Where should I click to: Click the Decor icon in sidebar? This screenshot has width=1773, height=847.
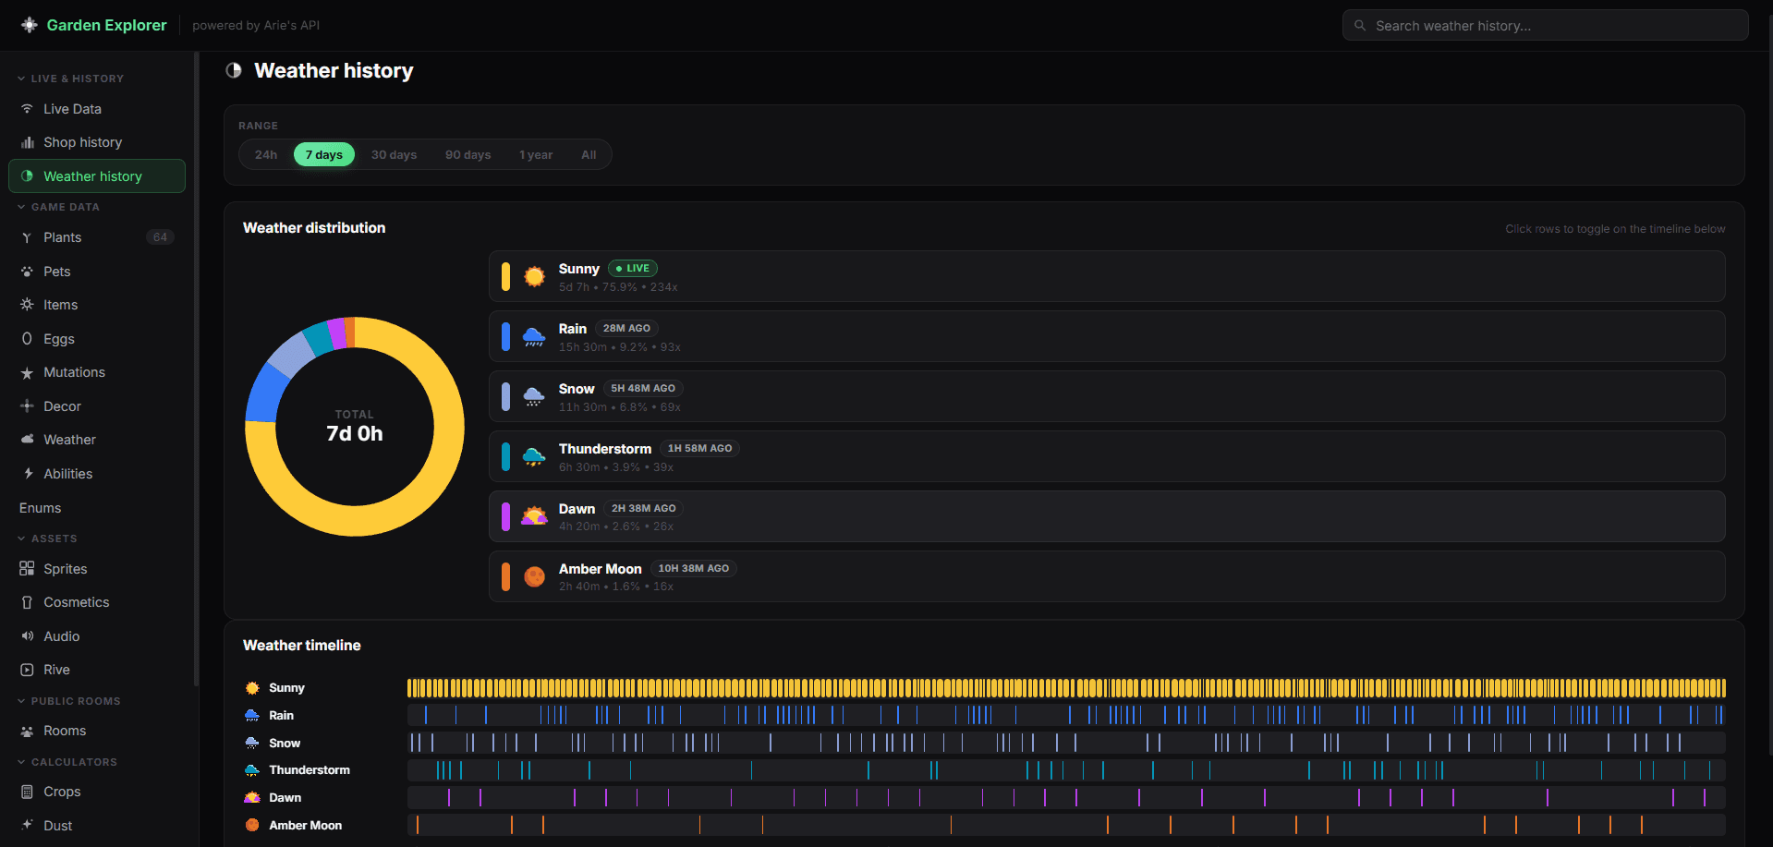tap(27, 406)
